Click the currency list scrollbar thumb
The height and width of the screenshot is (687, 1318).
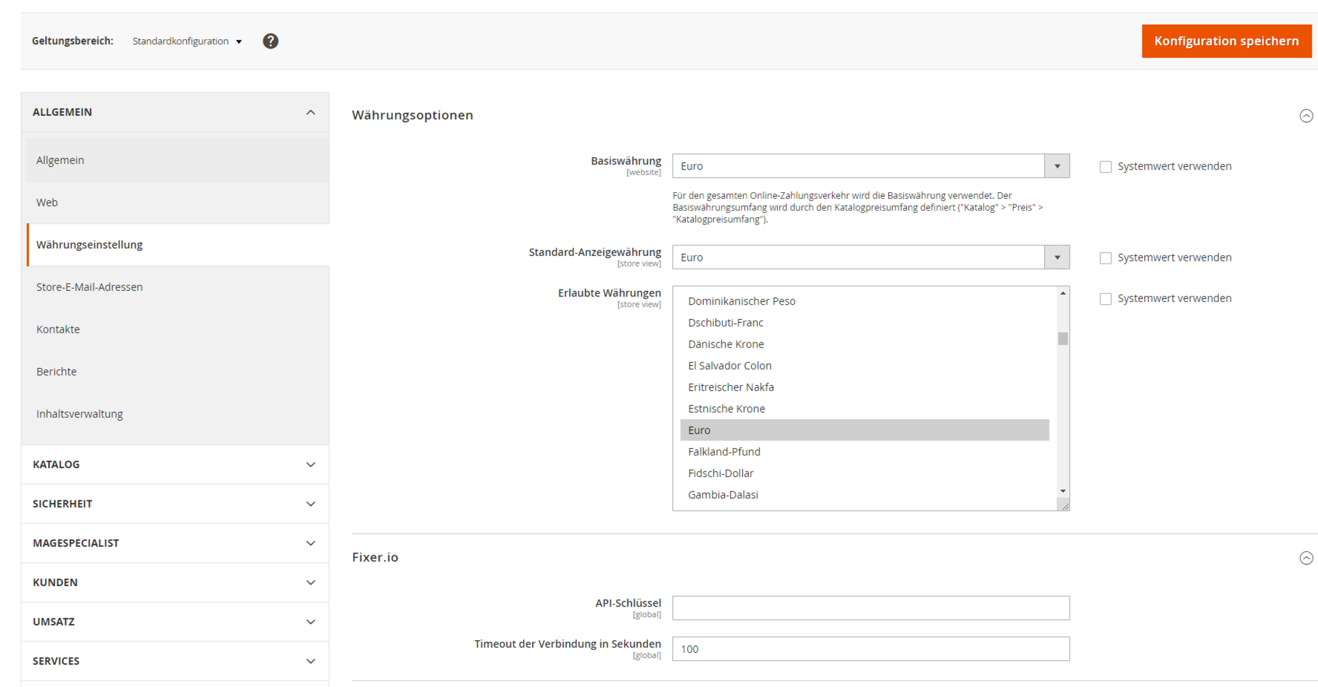coord(1063,339)
